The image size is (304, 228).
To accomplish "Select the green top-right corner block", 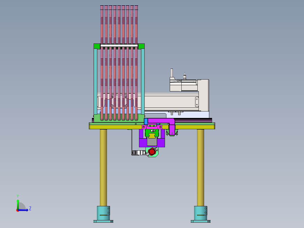I will pyautogui.click(x=141, y=46).
